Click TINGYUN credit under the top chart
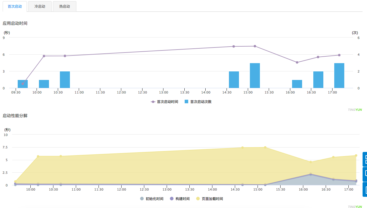The image size is (367, 208). tap(355, 110)
